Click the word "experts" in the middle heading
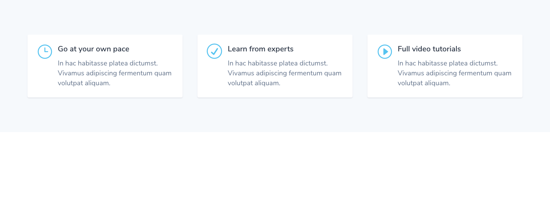This screenshot has width=550, height=204. (x=280, y=49)
